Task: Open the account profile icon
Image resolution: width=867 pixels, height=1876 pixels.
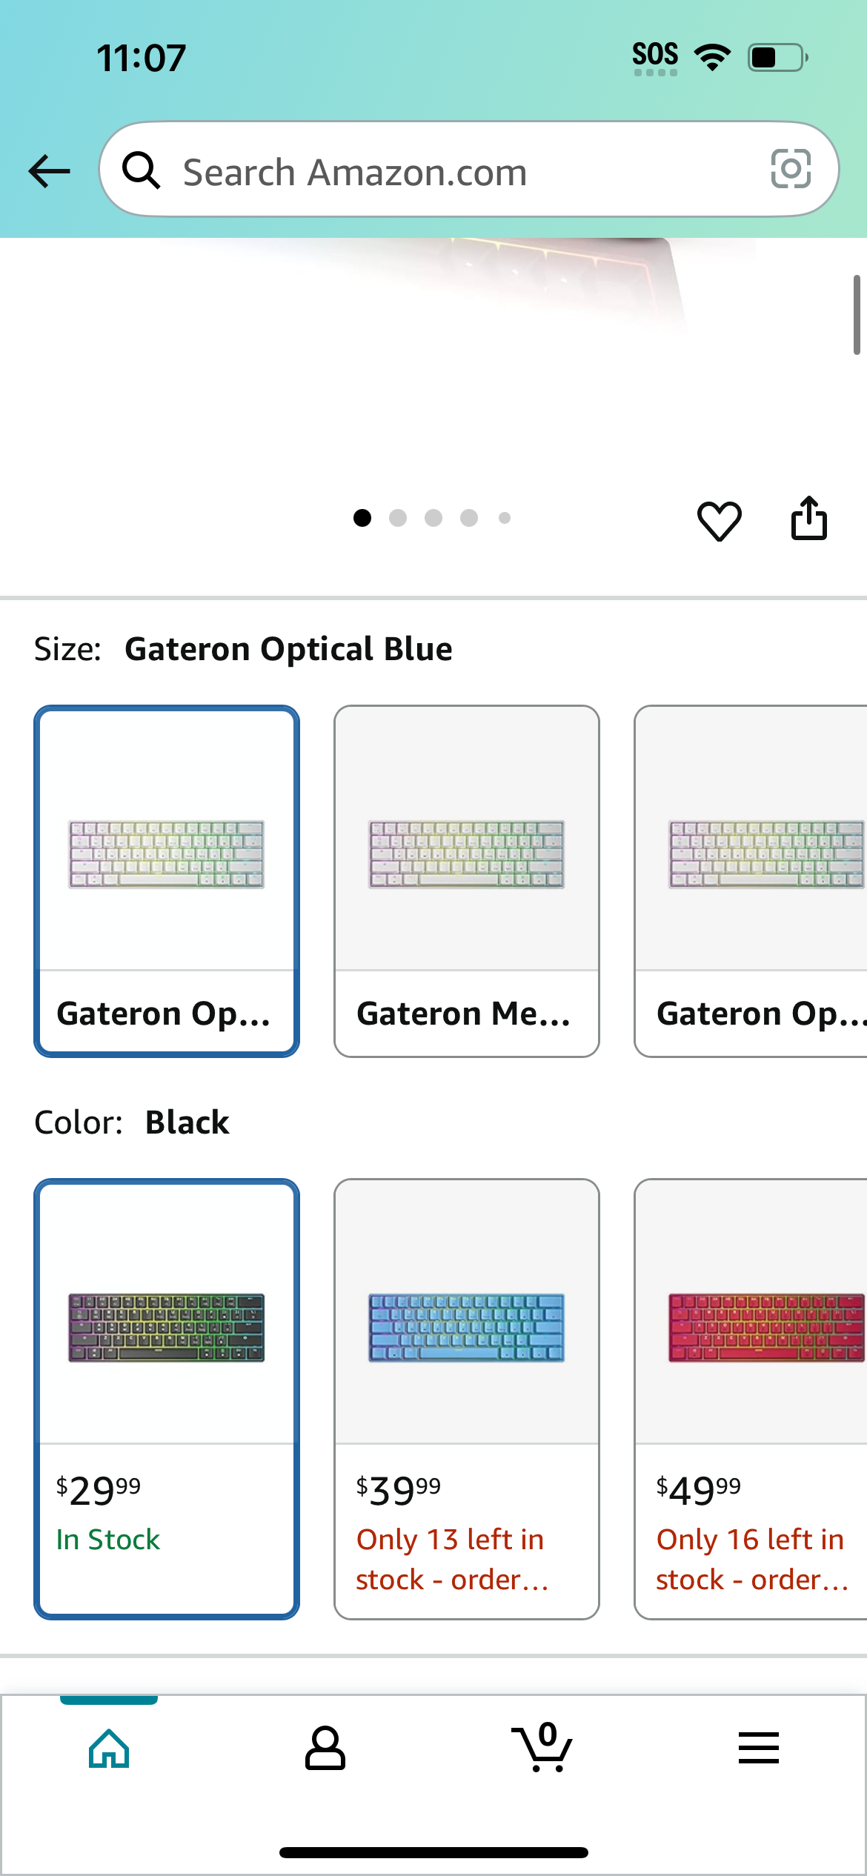Action: click(x=325, y=1748)
